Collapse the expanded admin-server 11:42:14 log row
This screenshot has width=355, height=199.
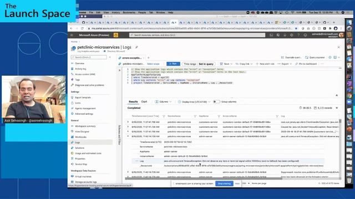click(128, 137)
